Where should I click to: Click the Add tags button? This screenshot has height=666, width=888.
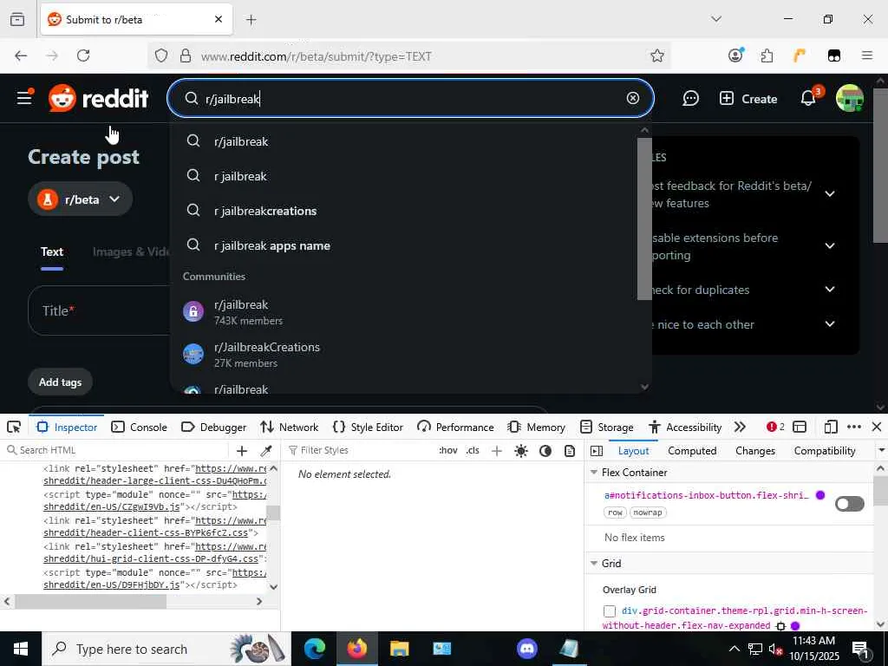pos(60,382)
